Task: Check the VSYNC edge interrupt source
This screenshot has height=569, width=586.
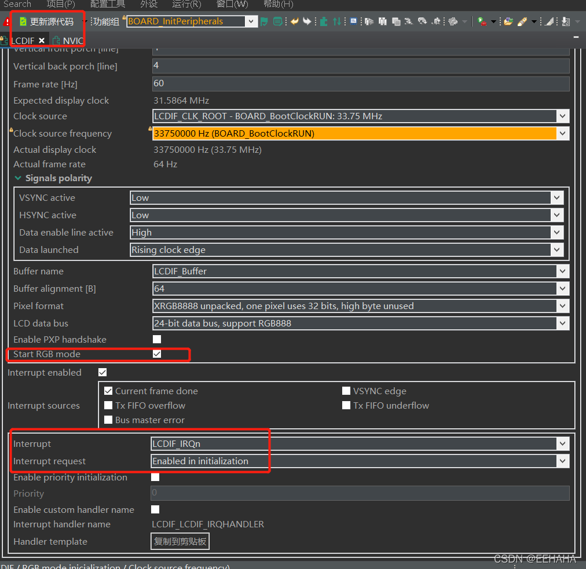Action: (346, 391)
